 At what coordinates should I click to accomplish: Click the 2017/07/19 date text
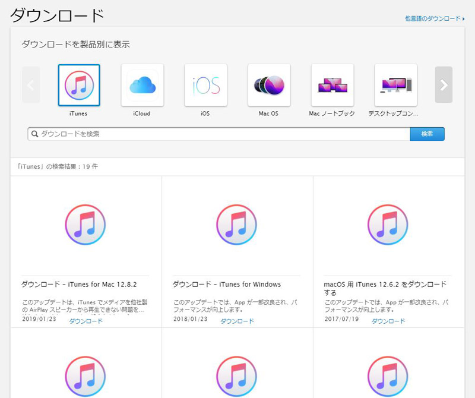click(x=342, y=319)
